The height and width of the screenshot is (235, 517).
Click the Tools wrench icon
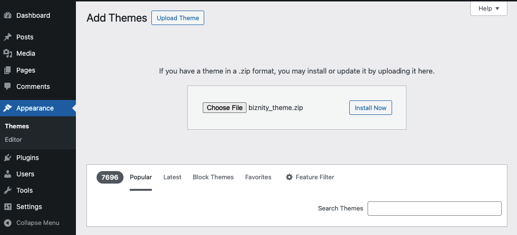8,190
